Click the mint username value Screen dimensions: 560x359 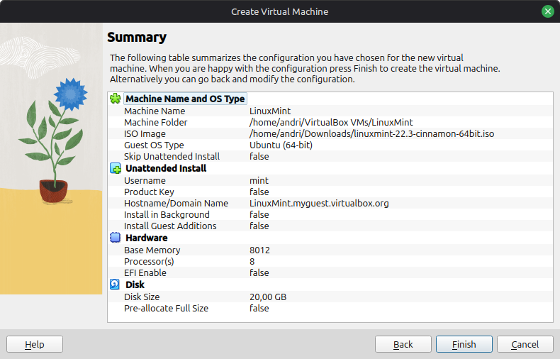259,181
